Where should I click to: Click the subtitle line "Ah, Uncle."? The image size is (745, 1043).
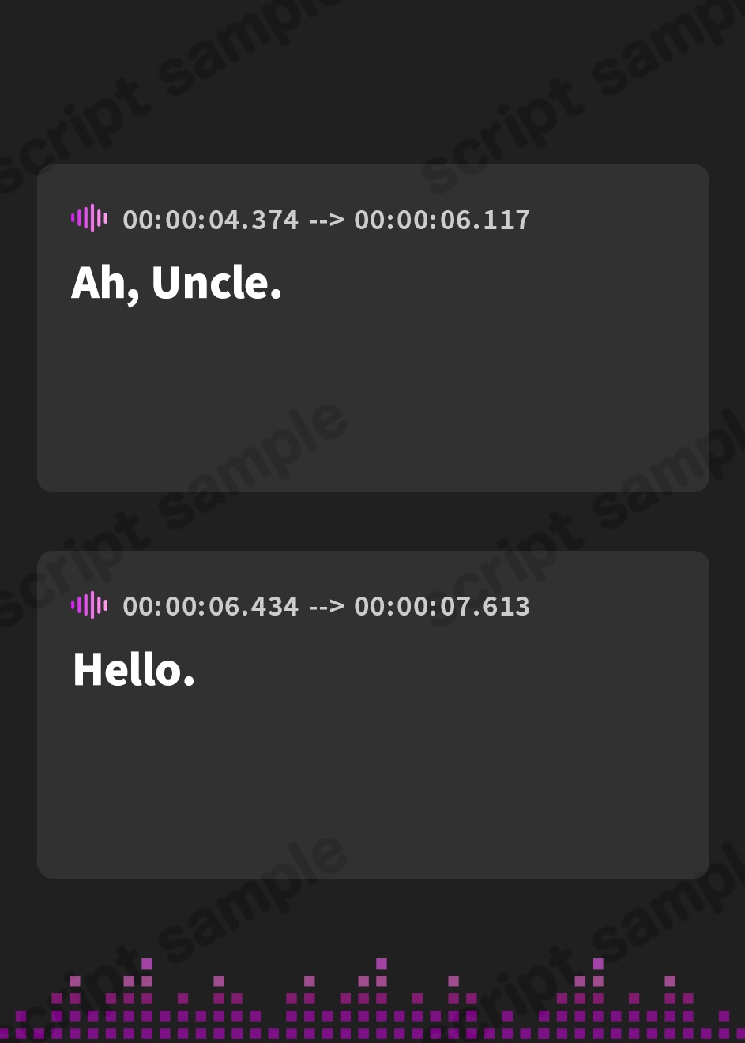[x=176, y=283]
